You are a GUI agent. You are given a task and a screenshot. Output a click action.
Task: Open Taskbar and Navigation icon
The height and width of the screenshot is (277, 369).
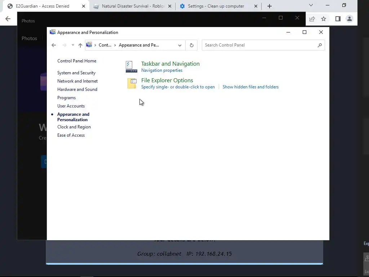click(x=131, y=67)
